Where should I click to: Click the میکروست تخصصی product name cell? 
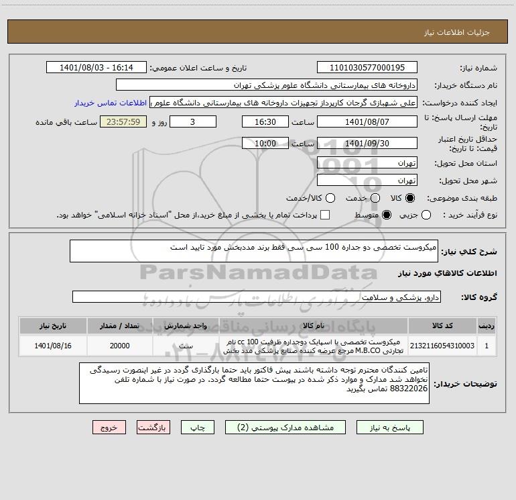point(314,346)
